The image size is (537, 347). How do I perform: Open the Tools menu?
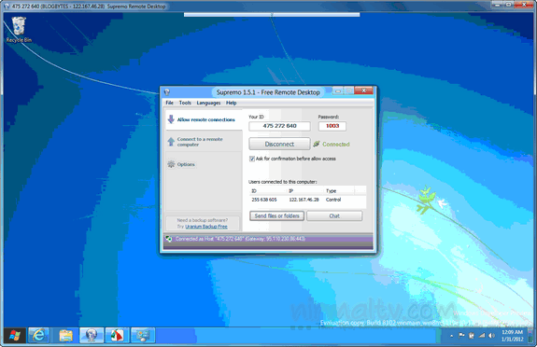click(x=185, y=103)
